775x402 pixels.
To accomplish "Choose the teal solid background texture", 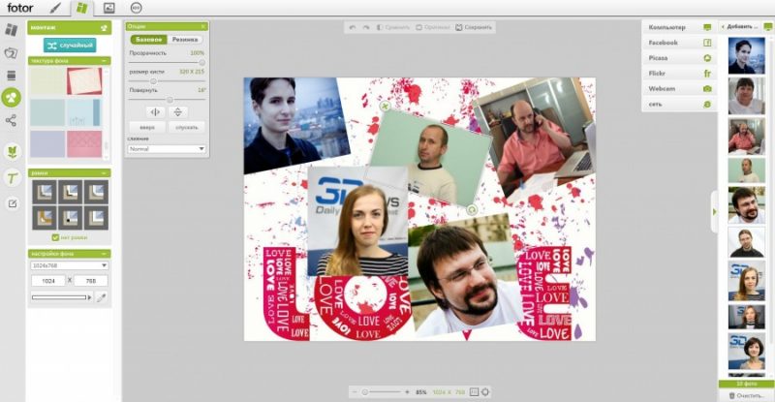I will [x=47, y=112].
